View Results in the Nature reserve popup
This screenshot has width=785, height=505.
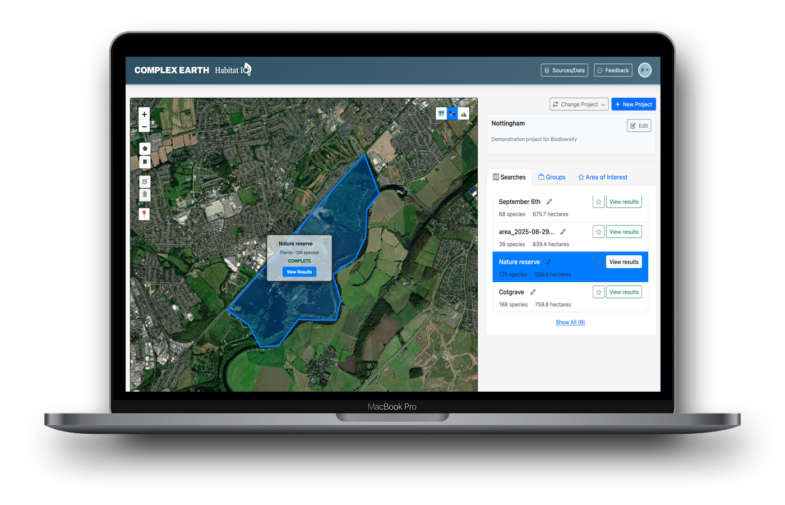299,272
